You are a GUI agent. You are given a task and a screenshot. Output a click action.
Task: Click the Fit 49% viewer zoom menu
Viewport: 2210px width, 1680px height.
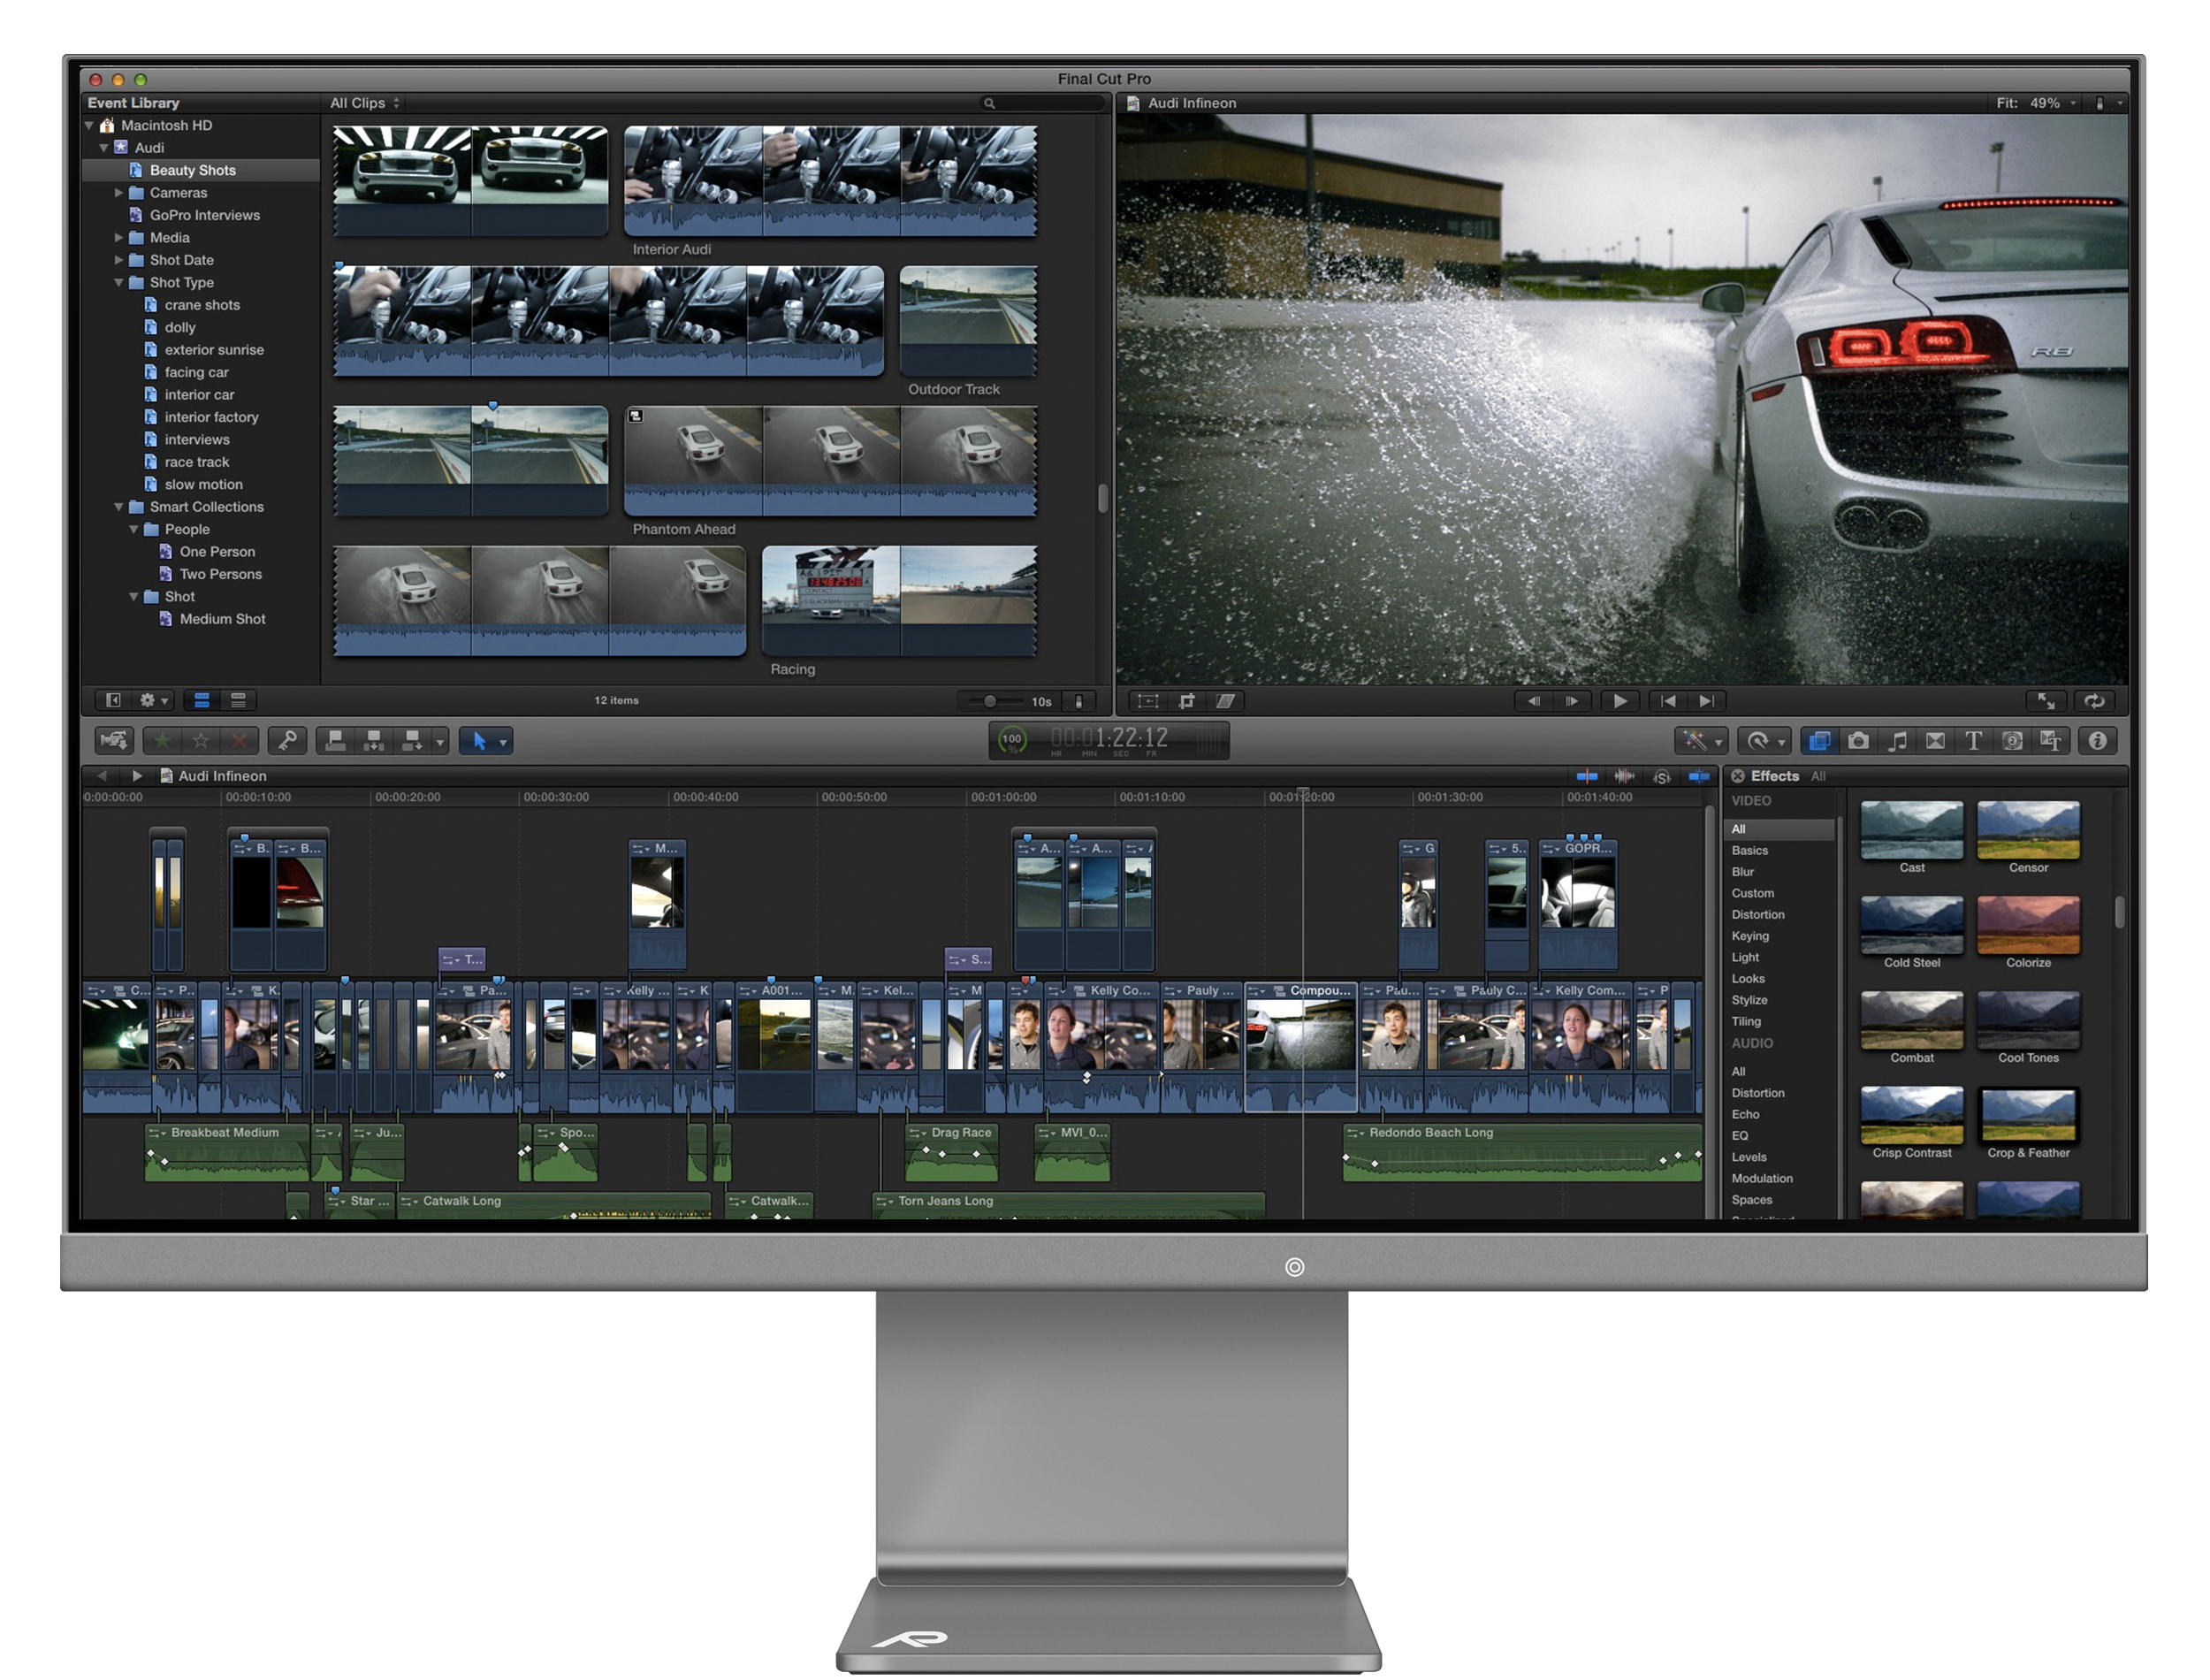pos(2037,103)
